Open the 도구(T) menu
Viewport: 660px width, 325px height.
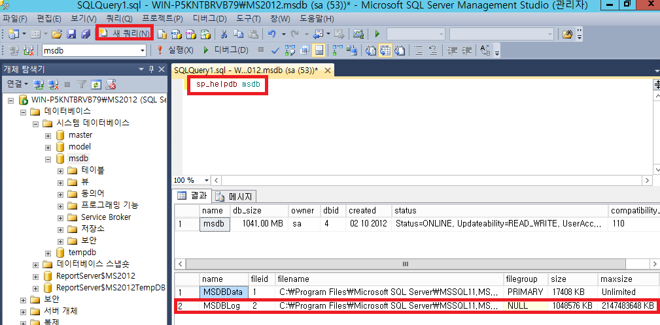coord(248,19)
